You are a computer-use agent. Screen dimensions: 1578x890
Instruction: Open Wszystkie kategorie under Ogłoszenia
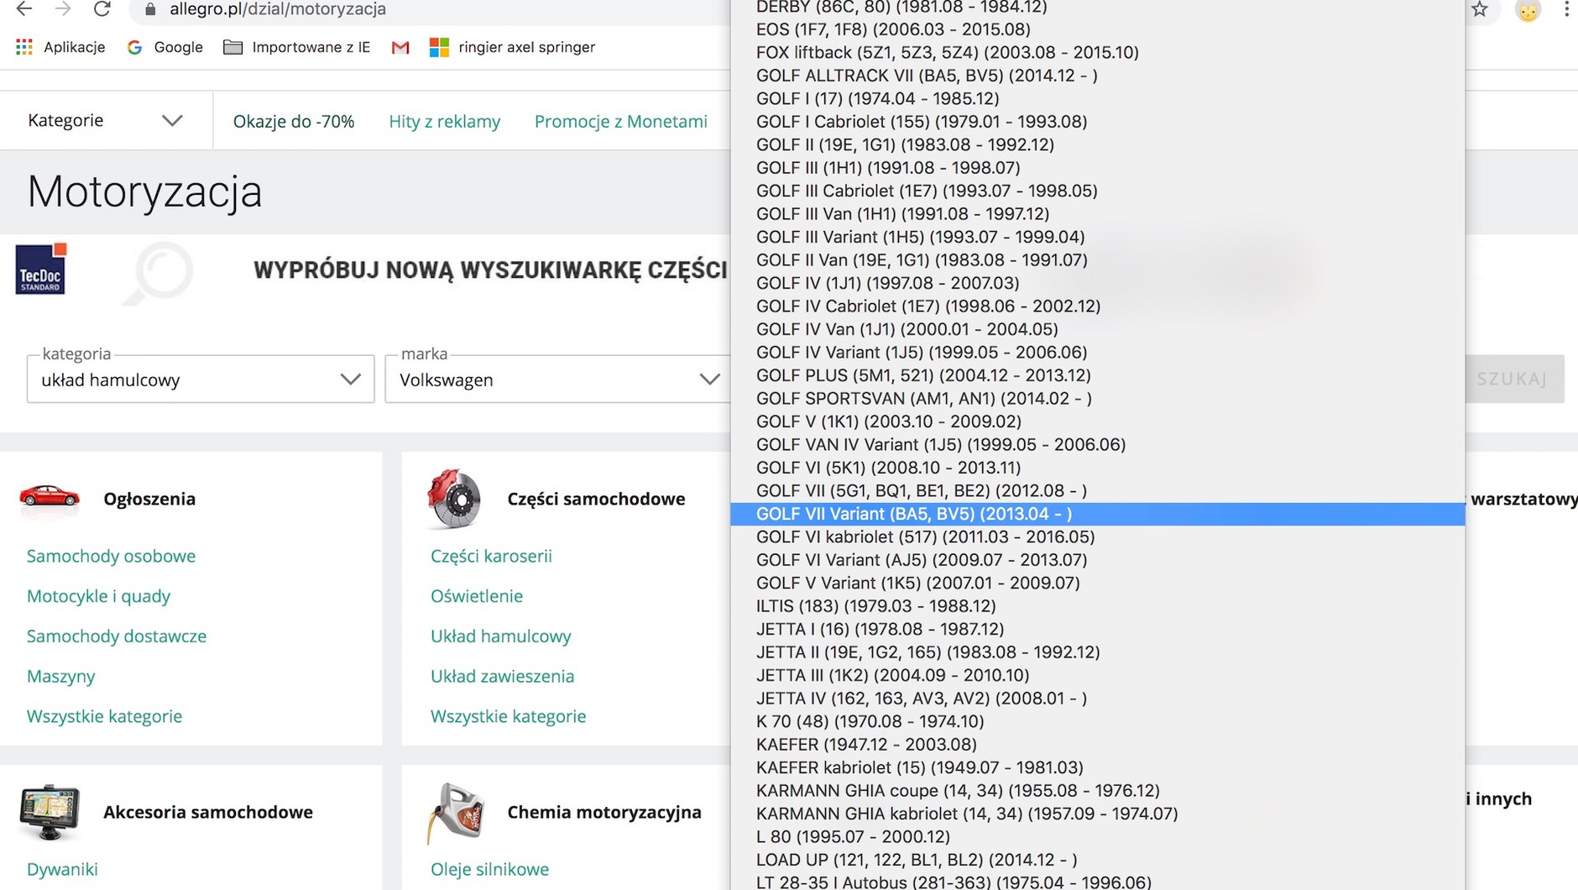104,716
